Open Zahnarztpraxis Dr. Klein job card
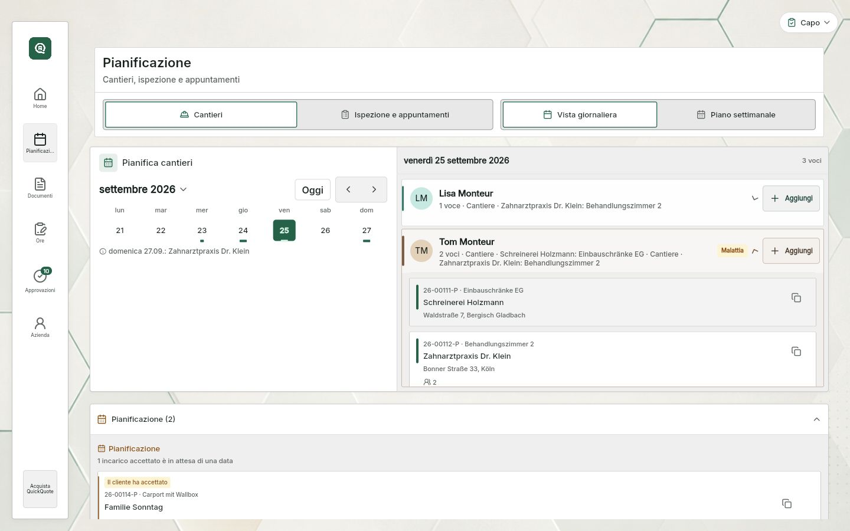 point(613,359)
